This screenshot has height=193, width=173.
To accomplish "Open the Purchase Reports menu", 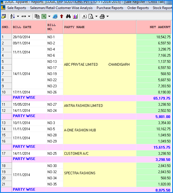I will coord(110,8).
